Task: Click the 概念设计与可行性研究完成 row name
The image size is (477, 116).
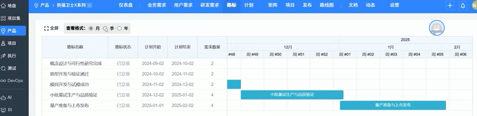Action: pyautogui.click(x=76, y=64)
